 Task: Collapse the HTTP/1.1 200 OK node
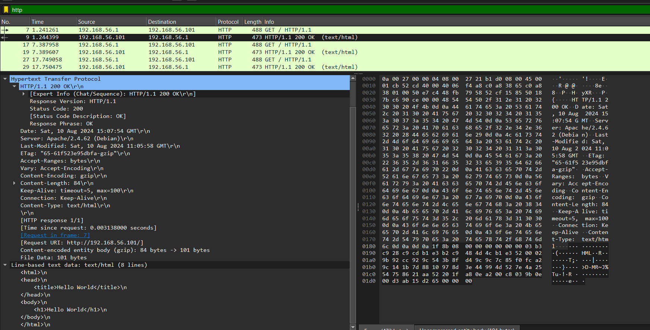(x=15, y=86)
